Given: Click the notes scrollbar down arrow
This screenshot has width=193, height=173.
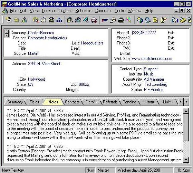Looking at the screenshot, I should click(186, 160).
